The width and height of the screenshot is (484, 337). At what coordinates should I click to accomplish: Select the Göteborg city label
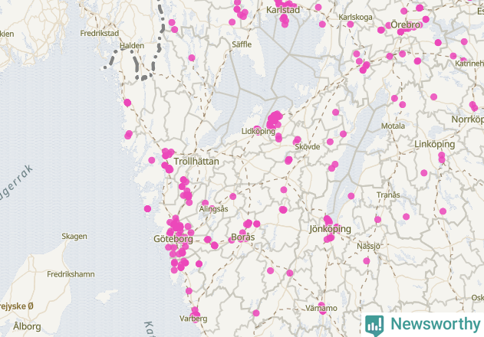[x=173, y=239]
